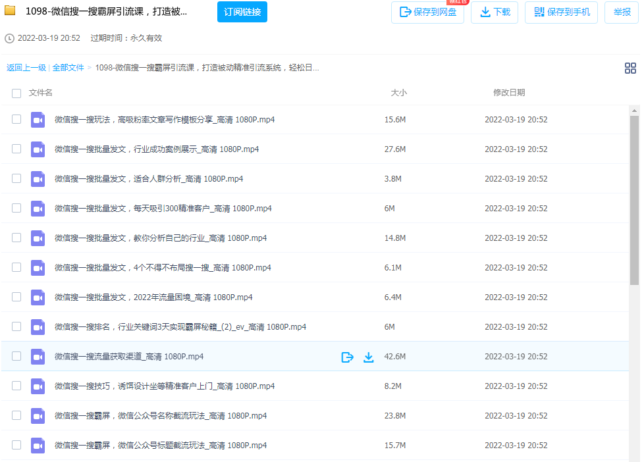
Task: Open file 微信公众号名称截流玩法_高清 1080P.mp4
Action: [161, 415]
